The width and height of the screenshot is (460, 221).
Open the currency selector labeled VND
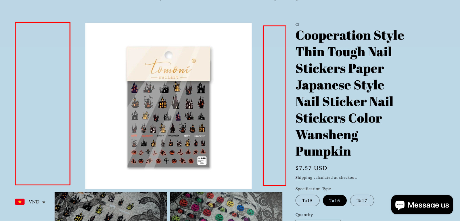click(30, 202)
